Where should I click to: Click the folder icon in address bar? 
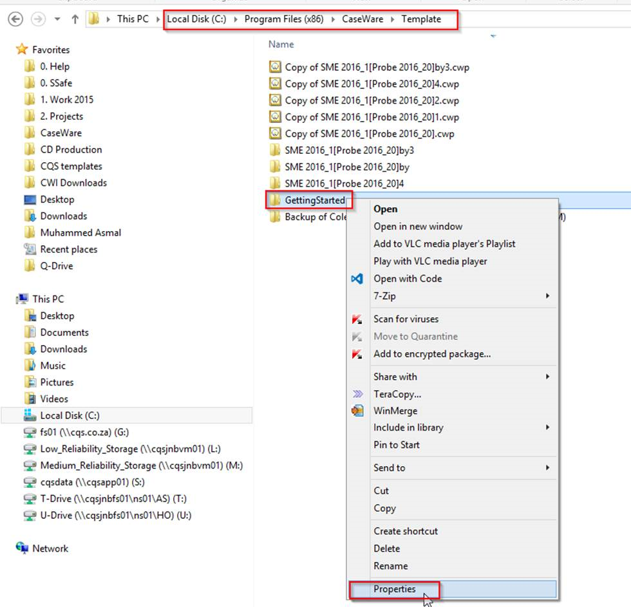tap(94, 19)
